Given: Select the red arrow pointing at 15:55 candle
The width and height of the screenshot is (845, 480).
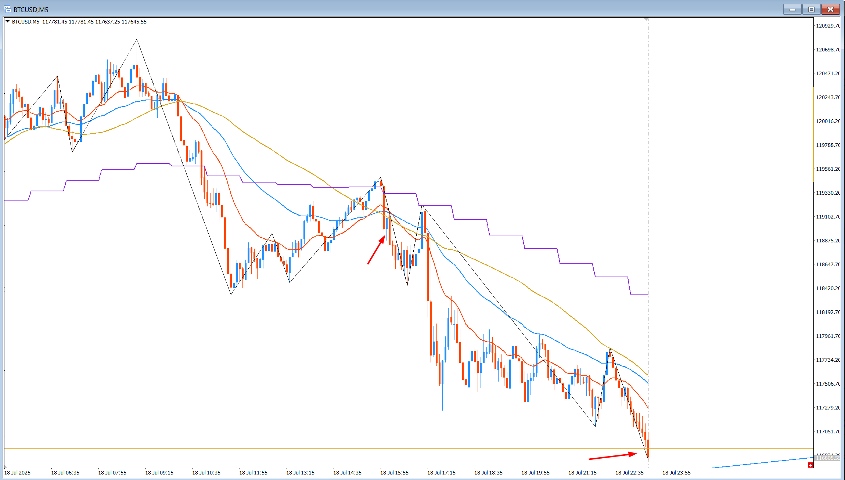Looking at the screenshot, I should (x=377, y=250).
